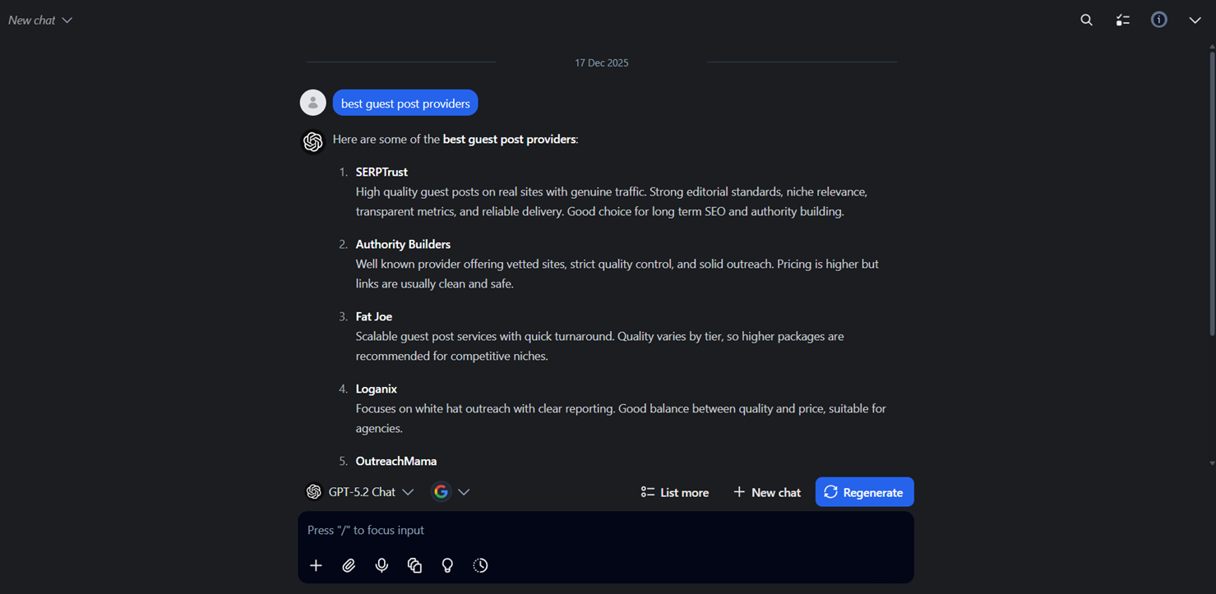
Task: Click the plus icon in the input box
Action: 316,565
